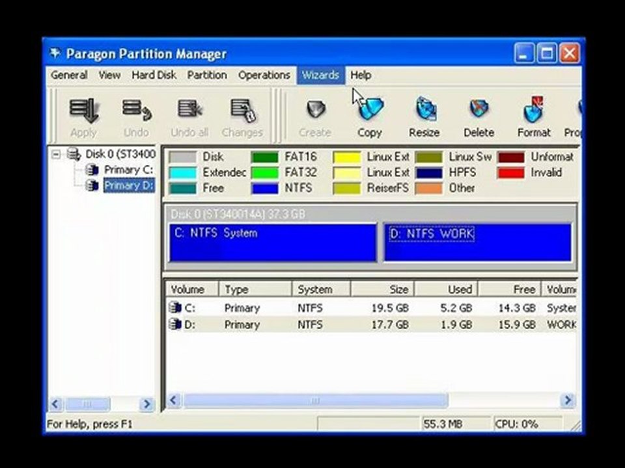Open the Partition menu
The image size is (625, 468).
pyautogui.click(x=207, y=75)
